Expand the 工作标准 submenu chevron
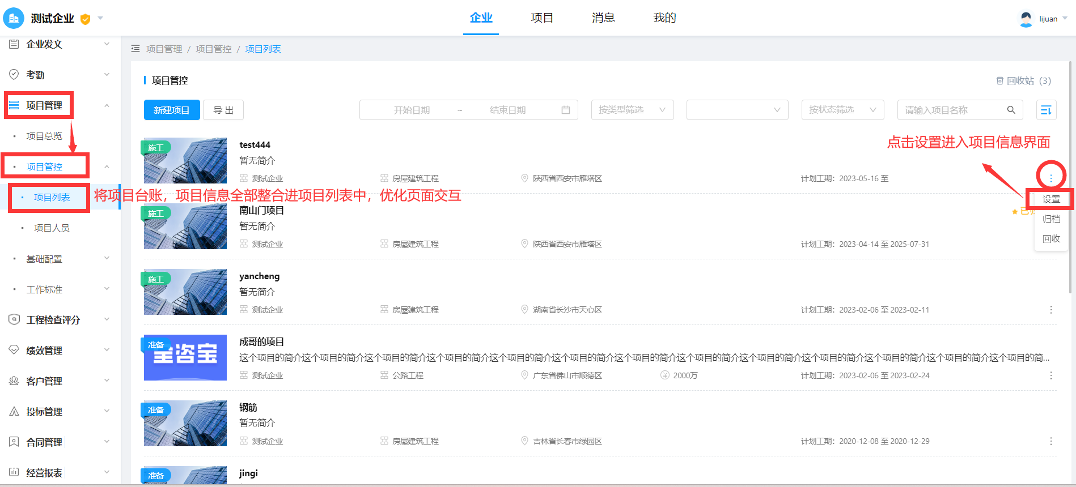This screenshot has width=1076, height=487. point(107,289)
